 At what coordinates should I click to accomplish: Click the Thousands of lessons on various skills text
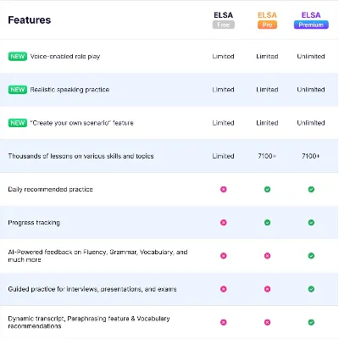81,156
